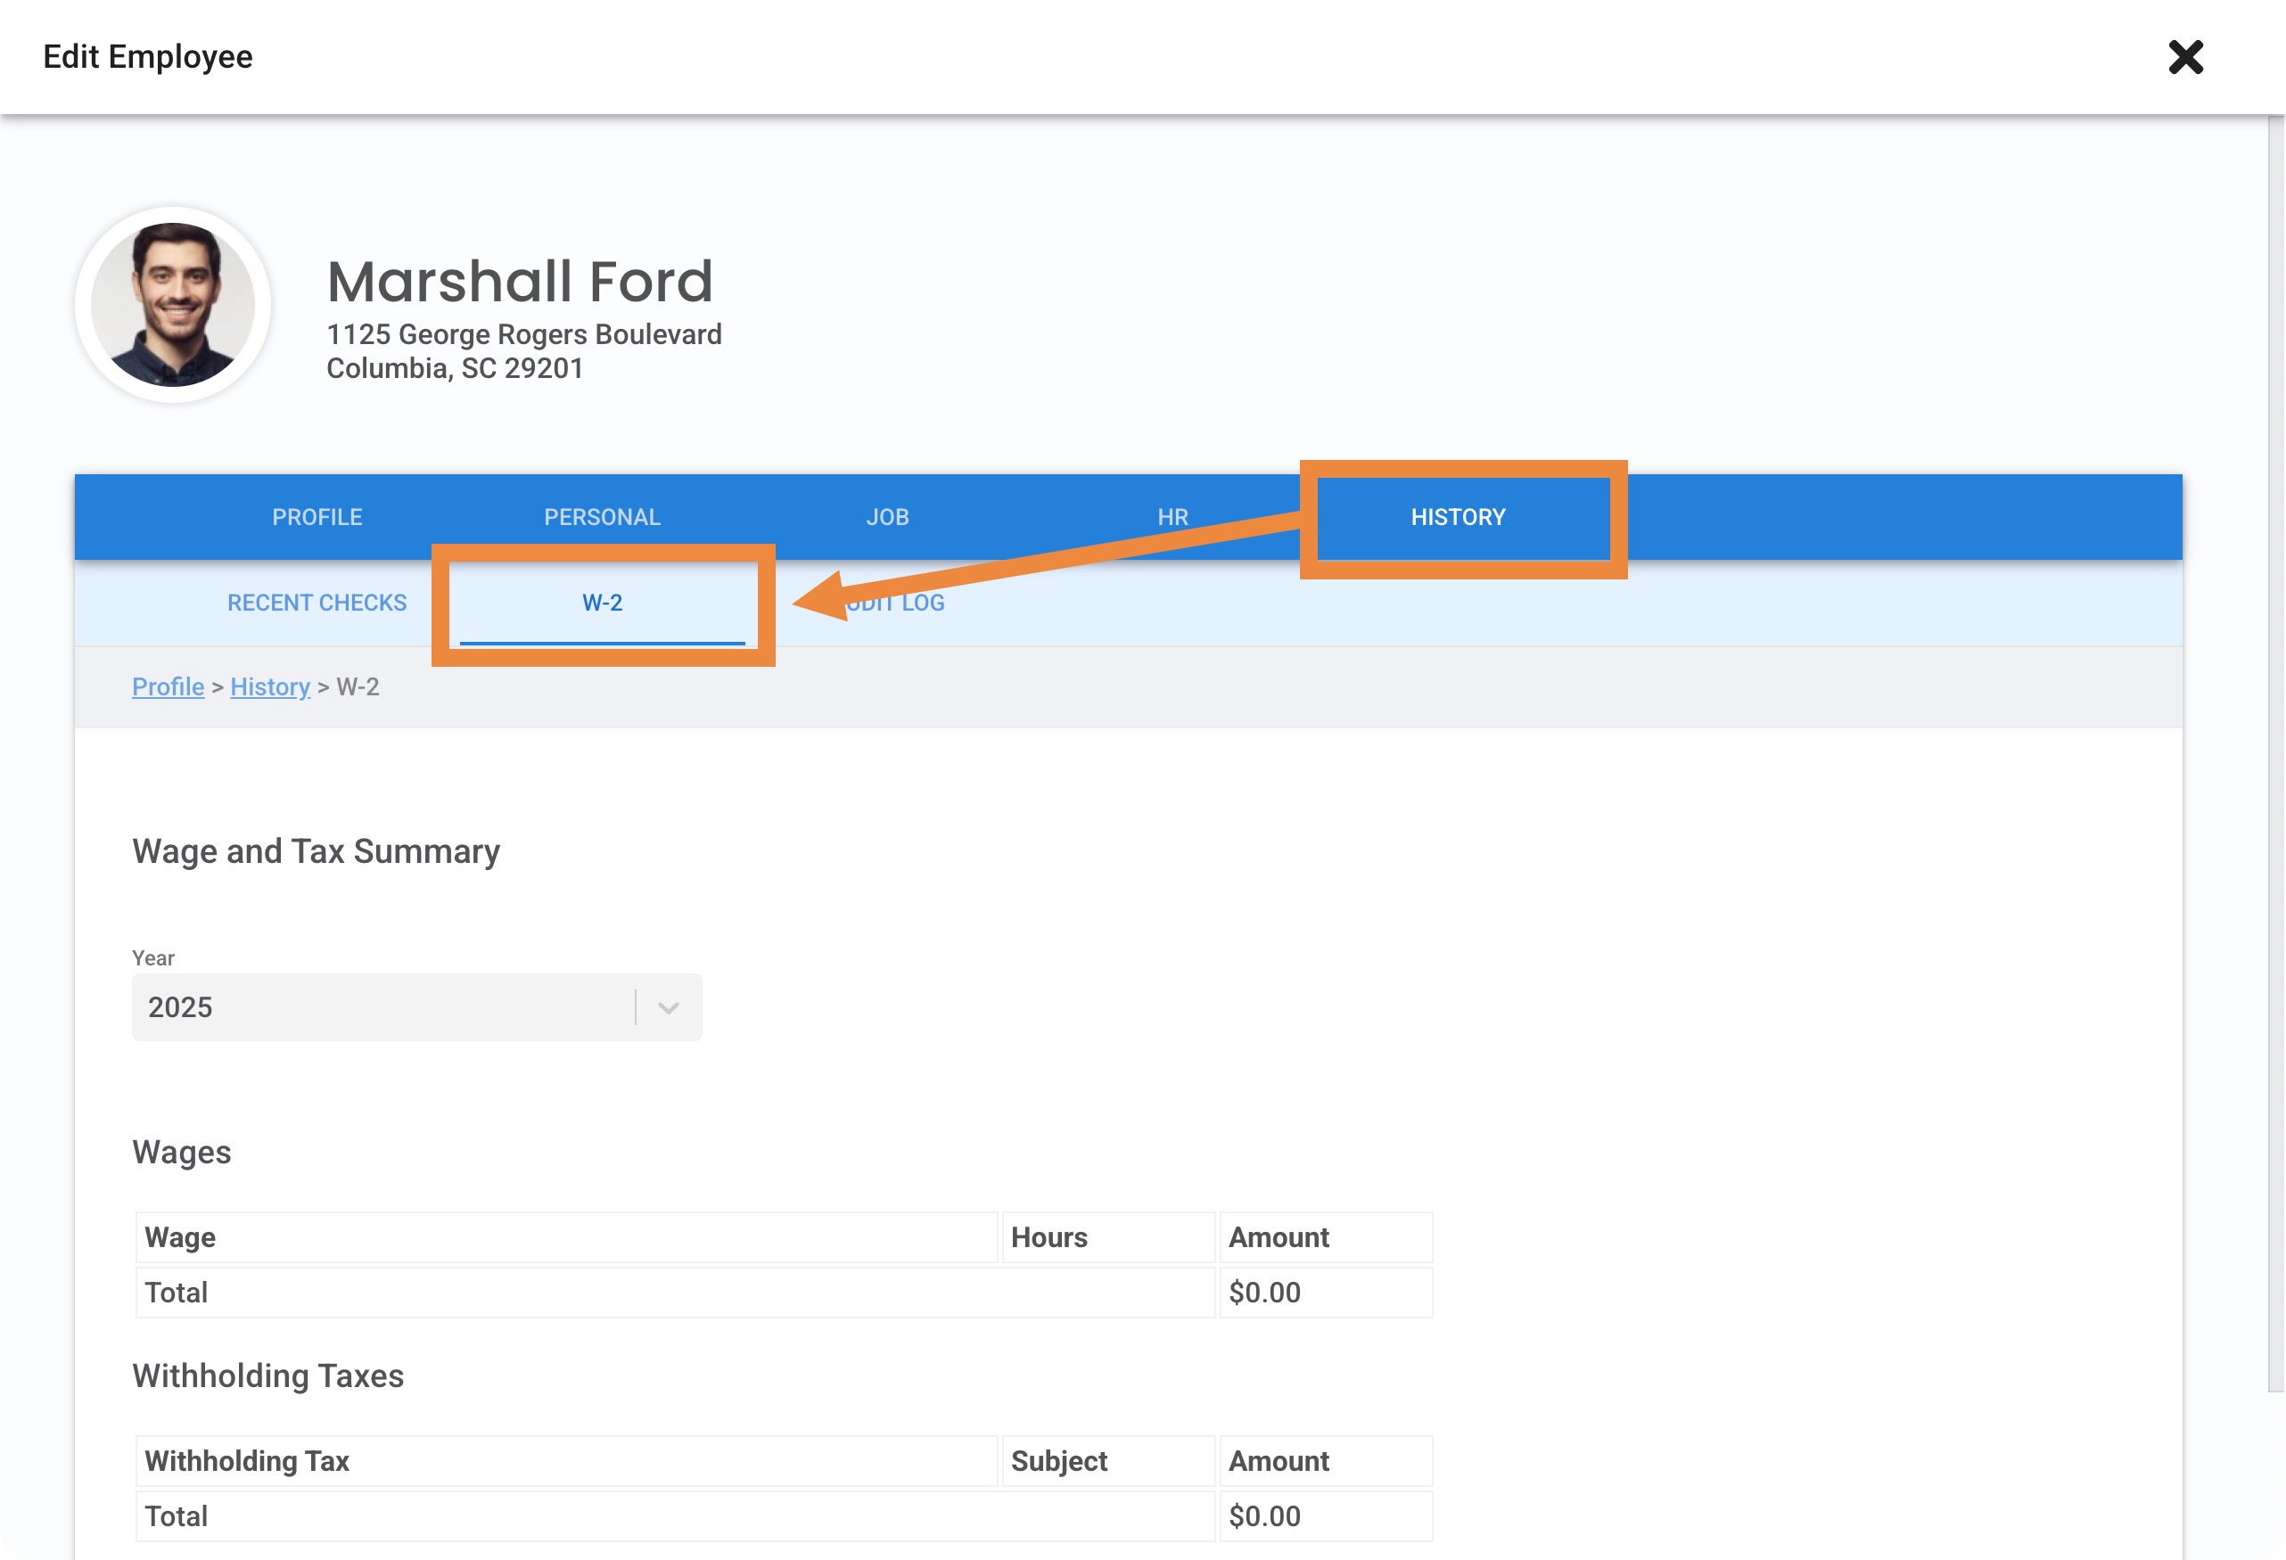Screen dimensions: 2286x1560
Task: Select the W-2 sub-tab
Action: point(602,603)
